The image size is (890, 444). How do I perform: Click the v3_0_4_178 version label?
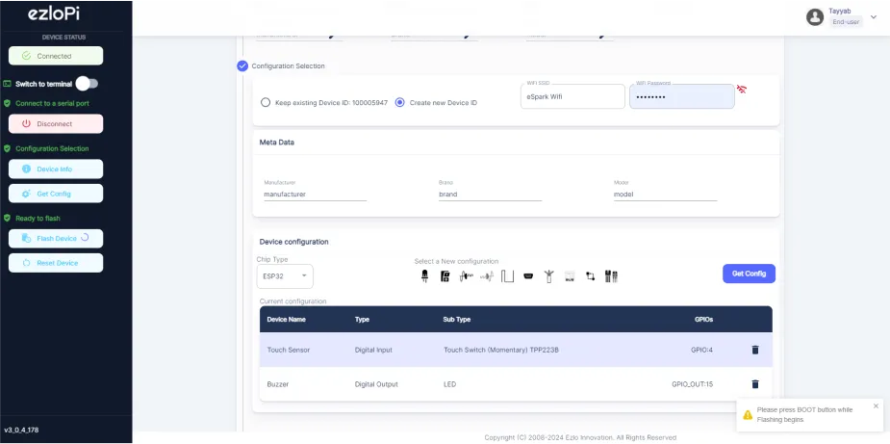coord(21,431)
